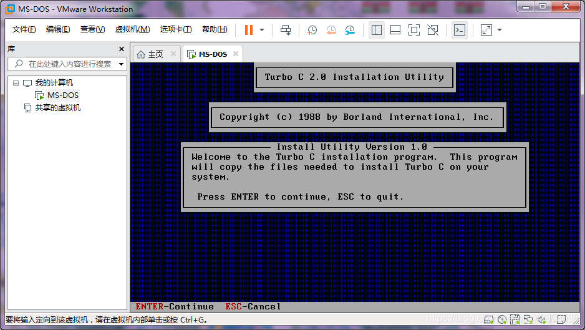Close the 主页 tab
This screenshot has height=330, width=585.
pos(173,54)
